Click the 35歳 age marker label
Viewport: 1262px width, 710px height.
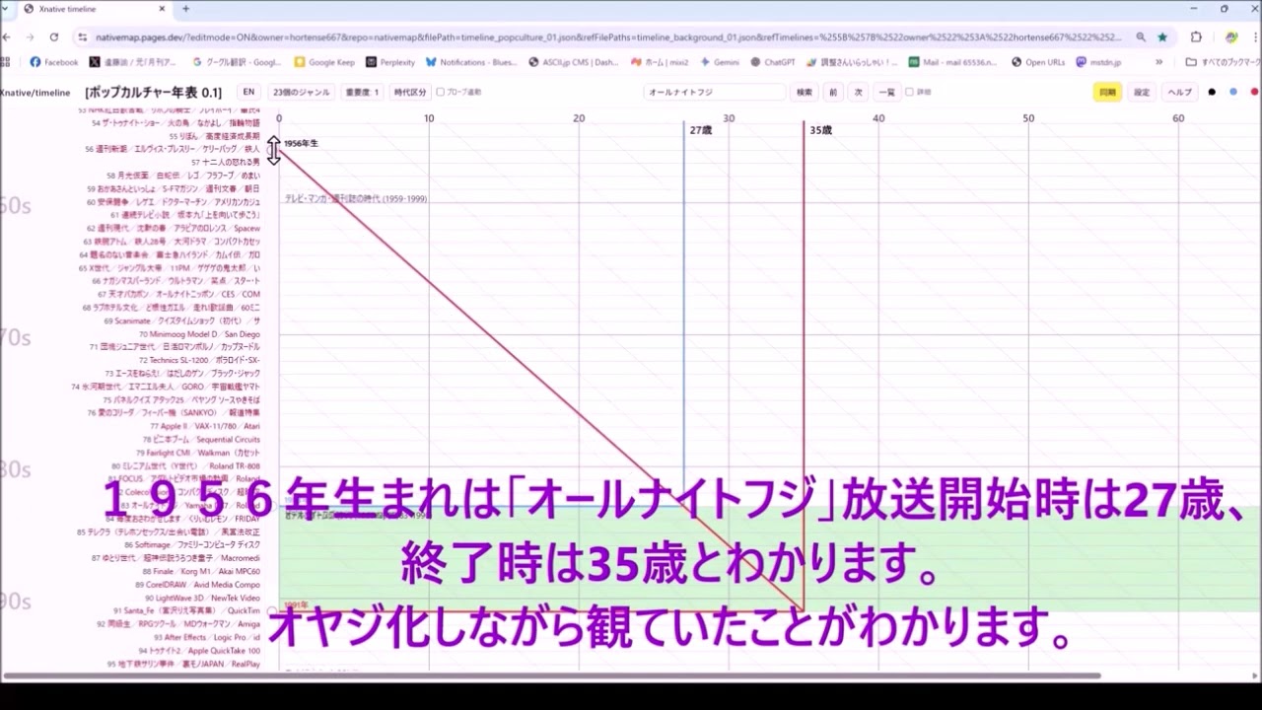pos(820,130)
